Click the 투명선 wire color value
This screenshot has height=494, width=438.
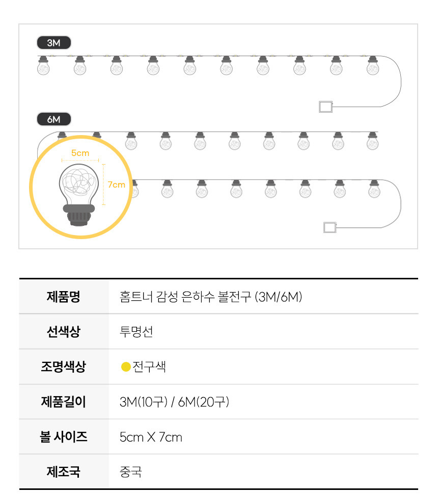pyautogui.click(x=136, y=332)
